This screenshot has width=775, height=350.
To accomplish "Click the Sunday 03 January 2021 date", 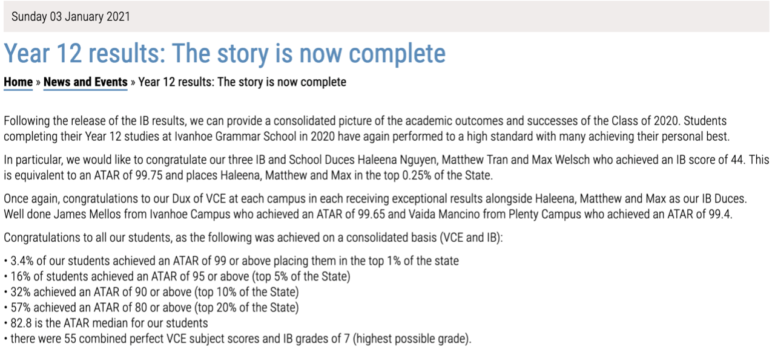I will click(71, 16).
